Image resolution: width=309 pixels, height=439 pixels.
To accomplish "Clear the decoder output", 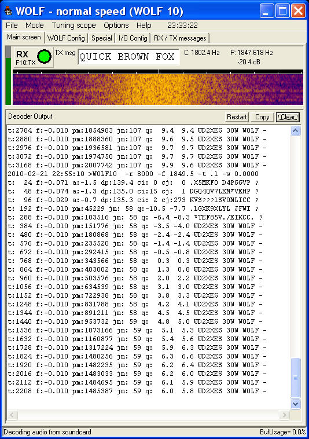I will coord(288,117).
